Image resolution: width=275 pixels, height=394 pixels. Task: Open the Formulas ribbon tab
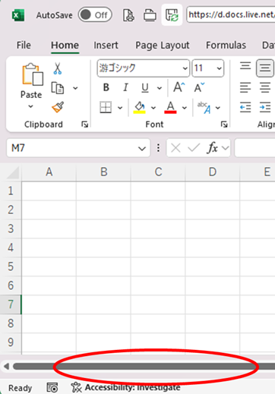point(226,45)
